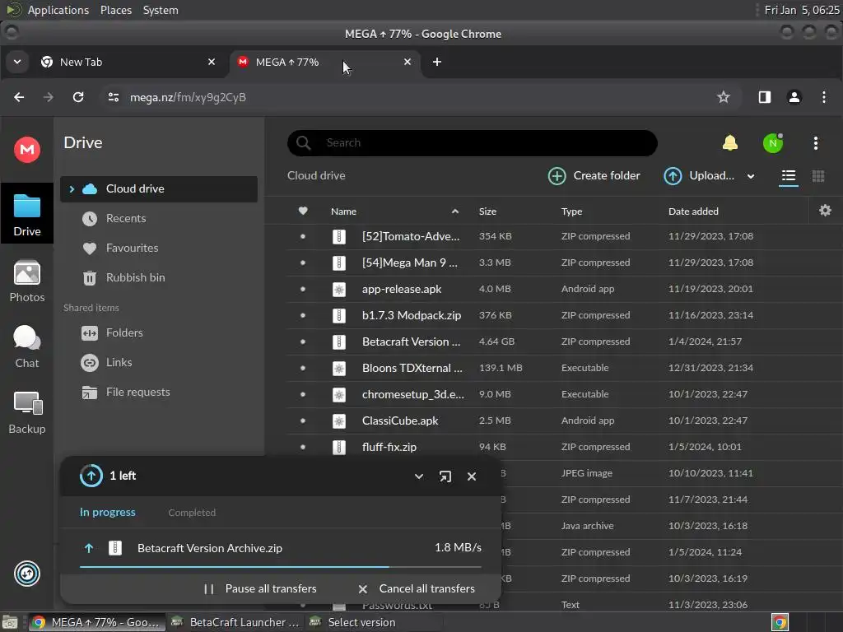Click the favourites heart column header
Screen dimensions: 843x632
[303, 211]
